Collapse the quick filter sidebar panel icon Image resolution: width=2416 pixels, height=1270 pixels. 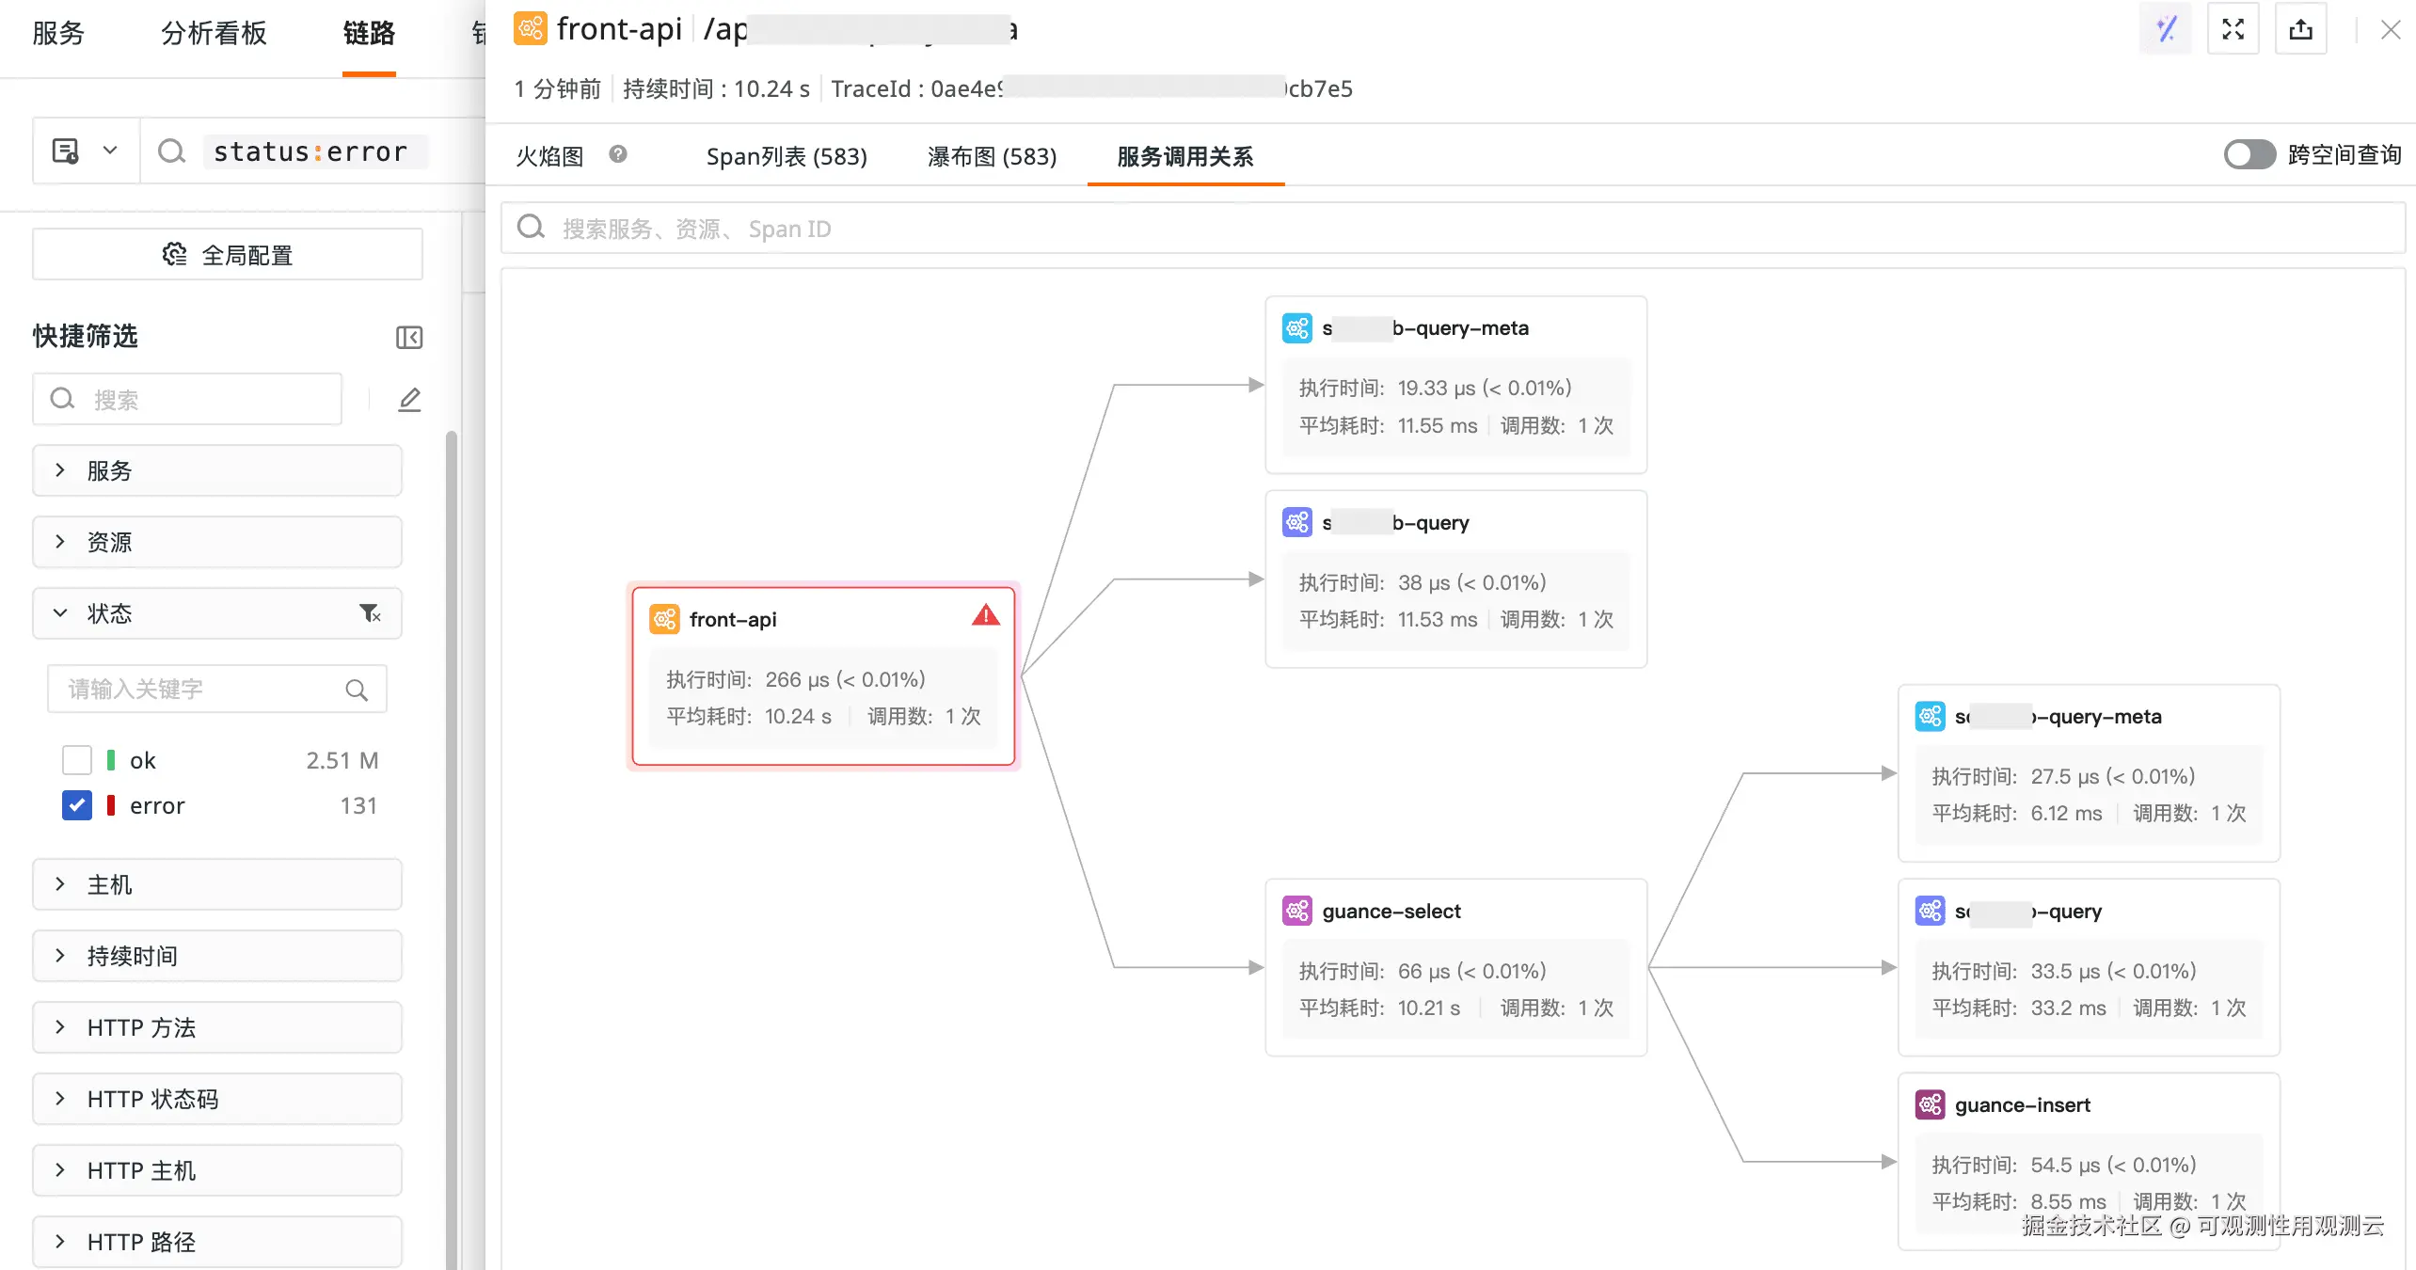(409, 338)
